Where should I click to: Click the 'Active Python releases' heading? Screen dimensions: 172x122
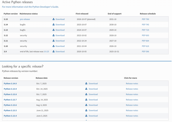[17, 2]
